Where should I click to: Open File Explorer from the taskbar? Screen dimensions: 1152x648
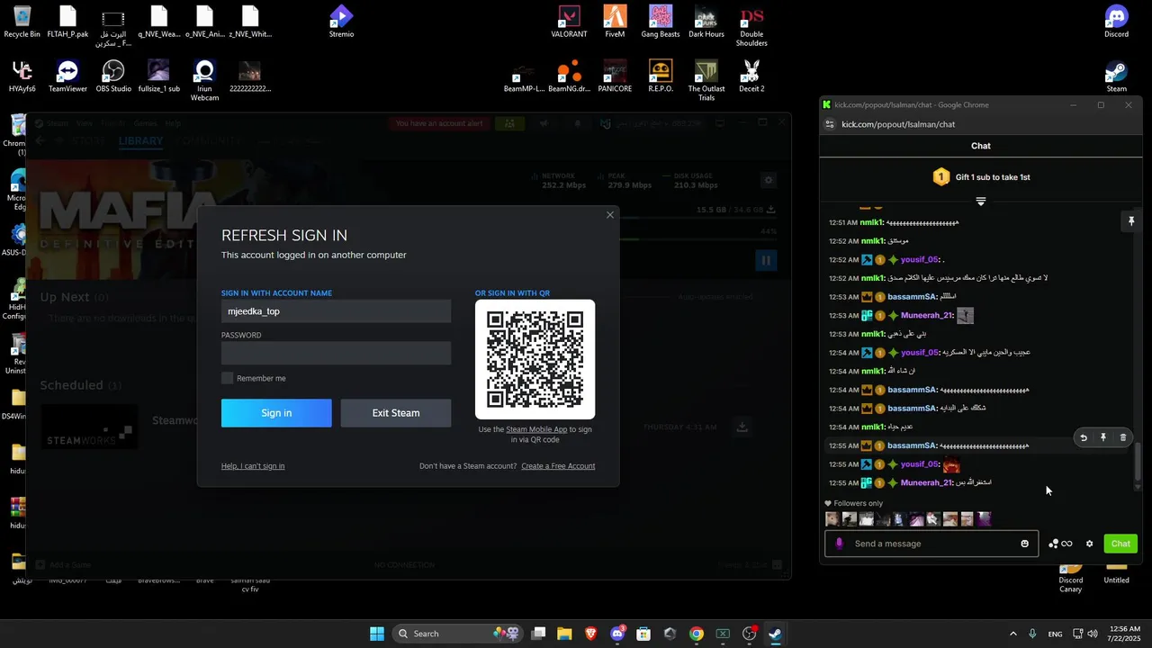[564, 634]
